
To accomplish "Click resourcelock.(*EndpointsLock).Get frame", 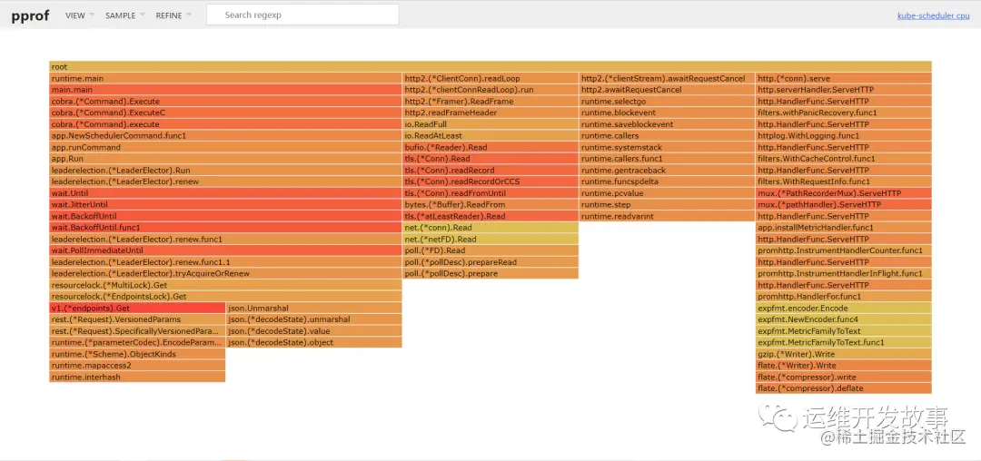I will click(225, 297).
